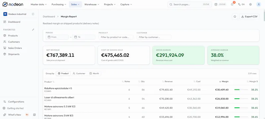Click the Gross Margin card €291,924.09
Image resolution: width=265 pixels, height=119 pixels.
click(x=179, y=55)
